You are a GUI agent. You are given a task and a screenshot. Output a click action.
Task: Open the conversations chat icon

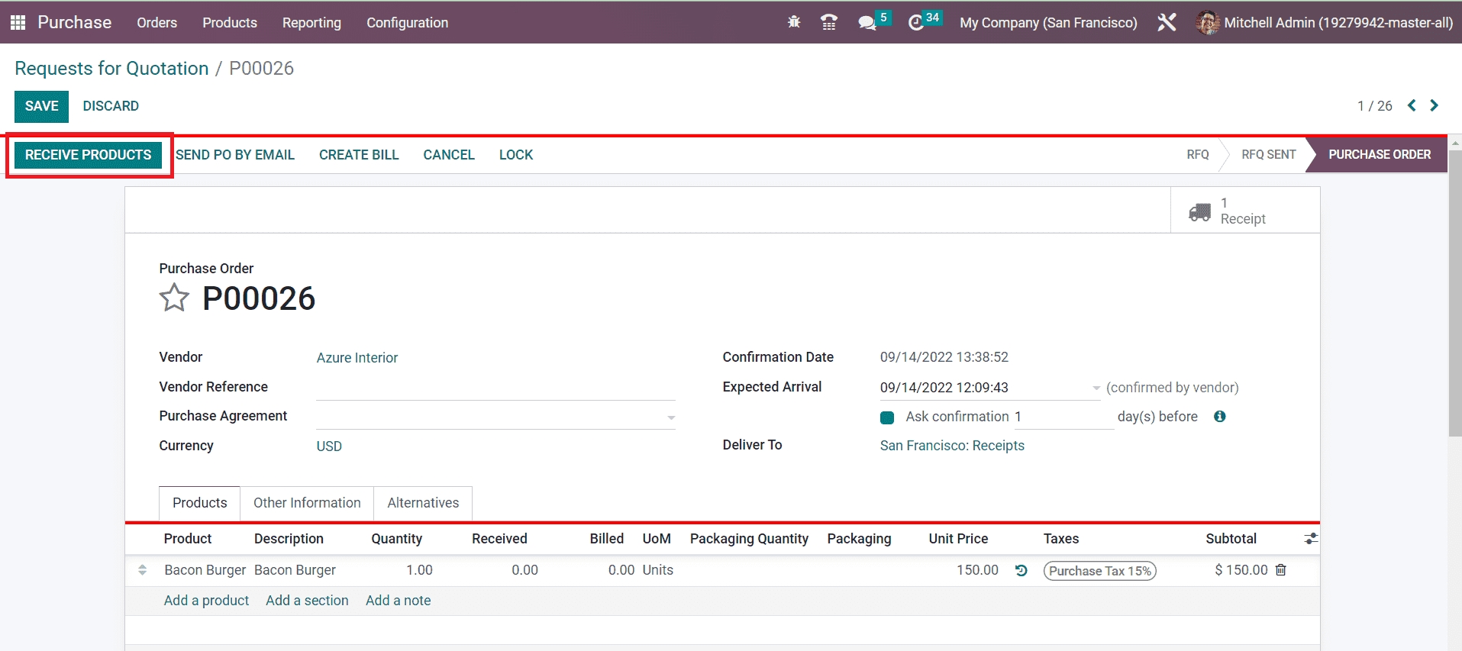867,23
